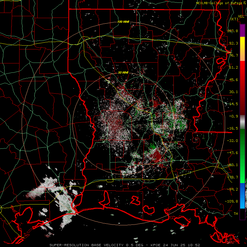Click the 76.7 legend value

tap(234, 55)
